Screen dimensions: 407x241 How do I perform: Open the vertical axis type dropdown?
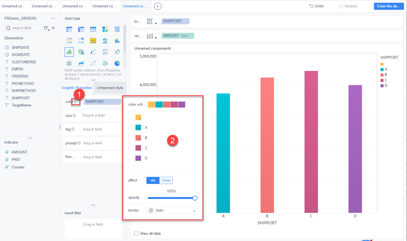(152, 36)
